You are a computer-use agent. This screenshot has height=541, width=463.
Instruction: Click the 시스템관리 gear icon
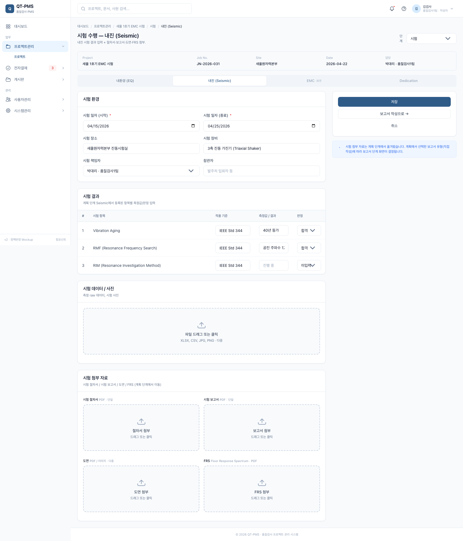[x=8, y=111]
